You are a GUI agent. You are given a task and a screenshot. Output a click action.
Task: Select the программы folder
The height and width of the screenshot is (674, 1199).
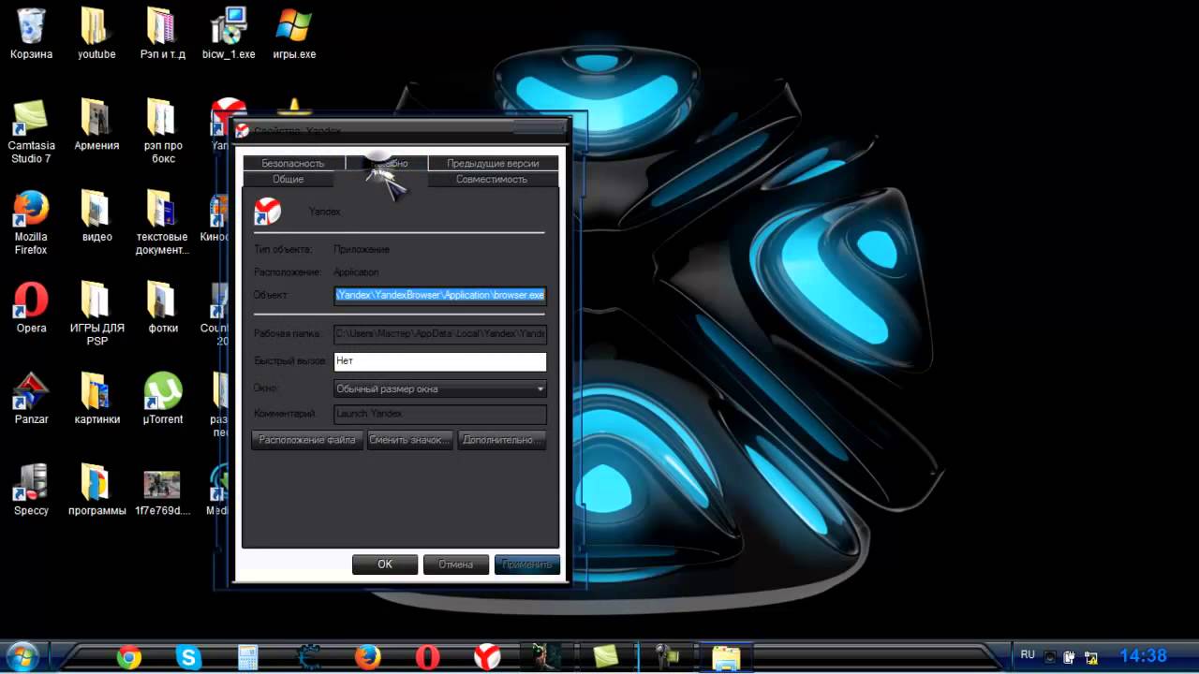[96, 491]
